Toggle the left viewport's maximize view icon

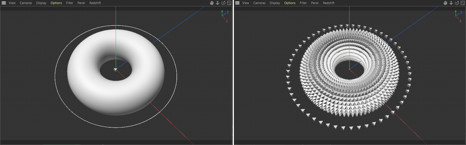click(229, 3)
